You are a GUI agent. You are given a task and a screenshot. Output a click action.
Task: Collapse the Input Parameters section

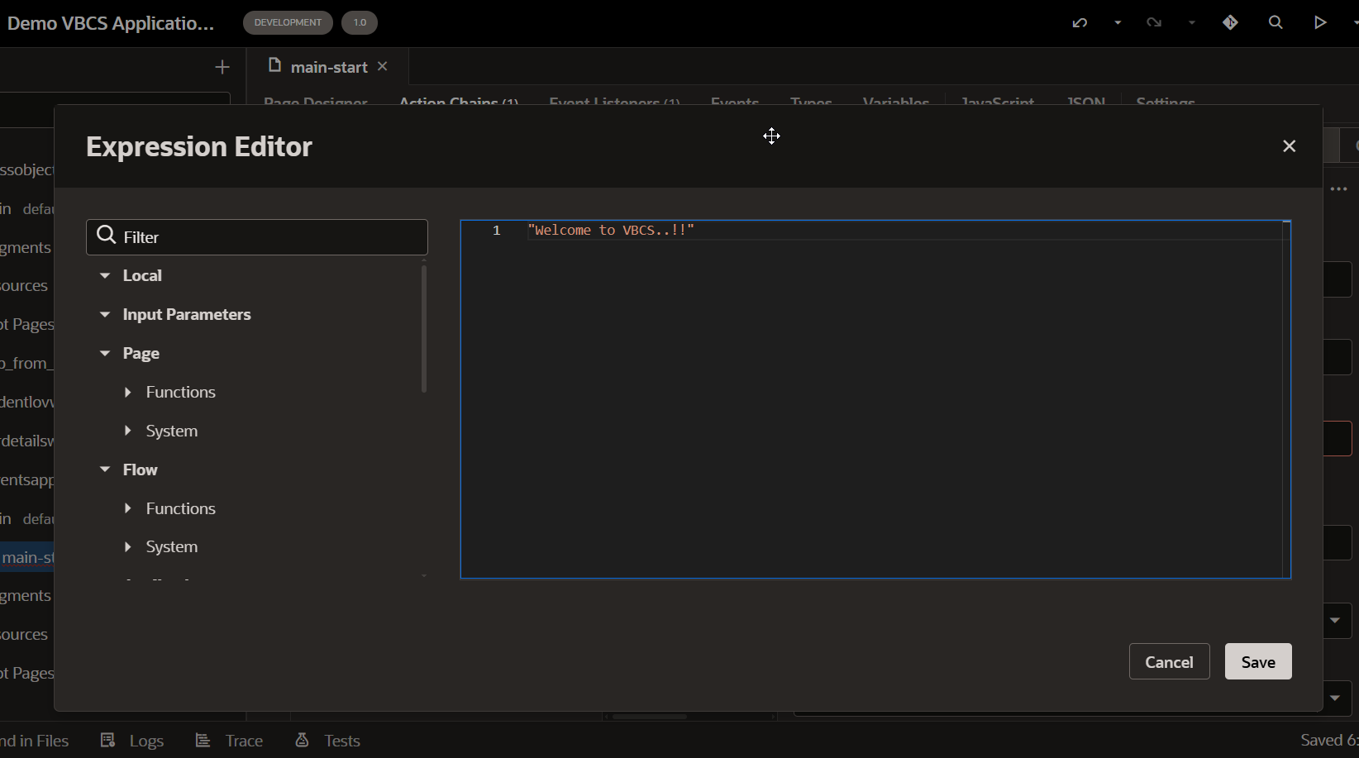[105, 314]
